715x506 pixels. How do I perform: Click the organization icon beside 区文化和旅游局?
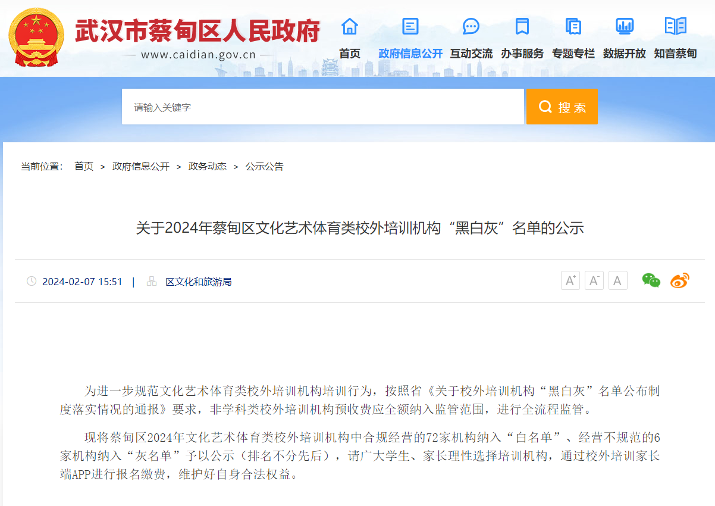click(x=152, y=281)
